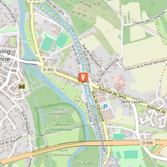Click the Rue Theo Bonhomme label
The width and height of the screenshot is (167, 167).
[107, 71]
